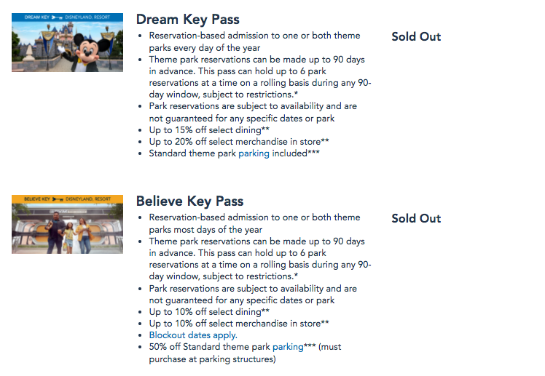This screenshot has height=376, width=545.
Task: Select the Dream Key Pass heading
Action: tap(187, 20)
